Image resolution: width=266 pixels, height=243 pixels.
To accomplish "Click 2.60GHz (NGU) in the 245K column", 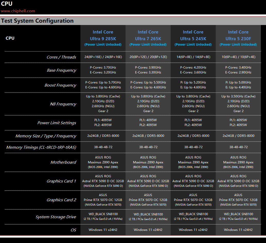I will [x=193, y=106].
